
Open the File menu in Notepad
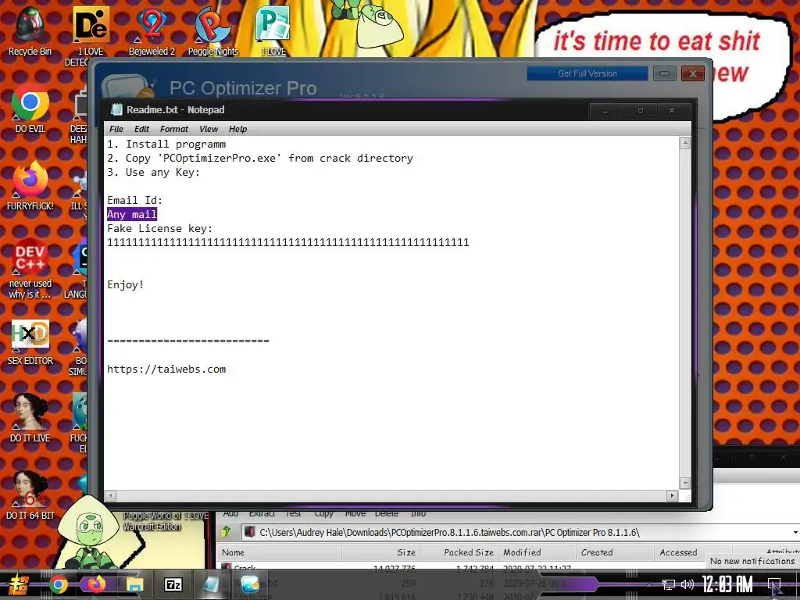point(116,129)
